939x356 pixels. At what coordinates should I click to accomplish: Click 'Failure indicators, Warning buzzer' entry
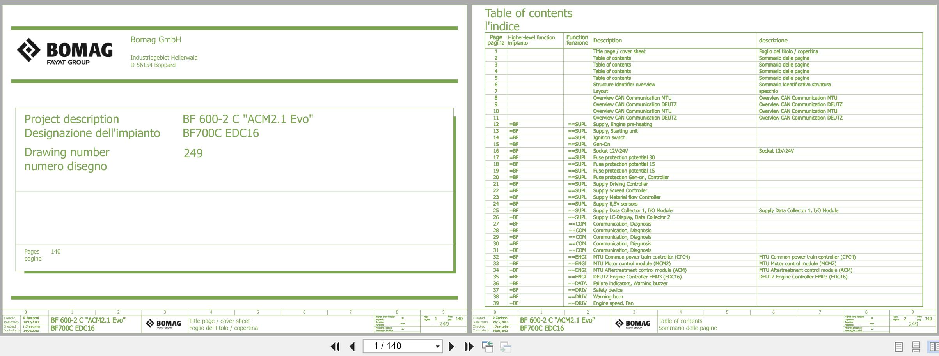[630, 284]
